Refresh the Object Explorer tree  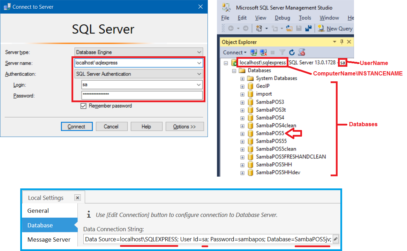[x=292, y=52]
